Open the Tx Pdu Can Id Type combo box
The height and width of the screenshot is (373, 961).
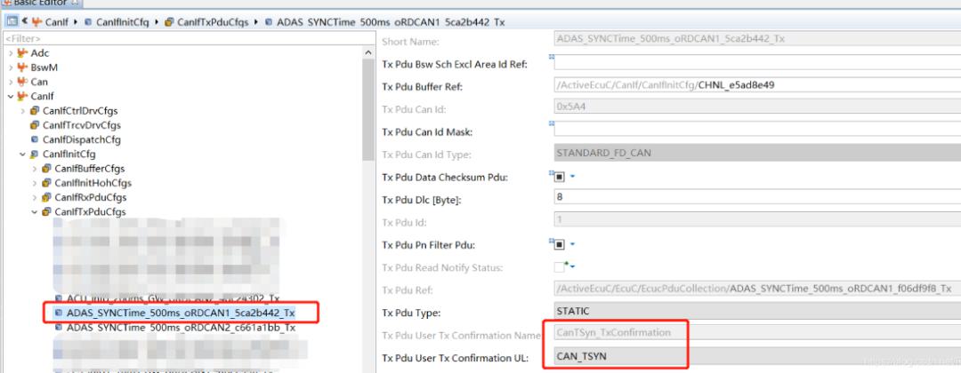[757, 153]
